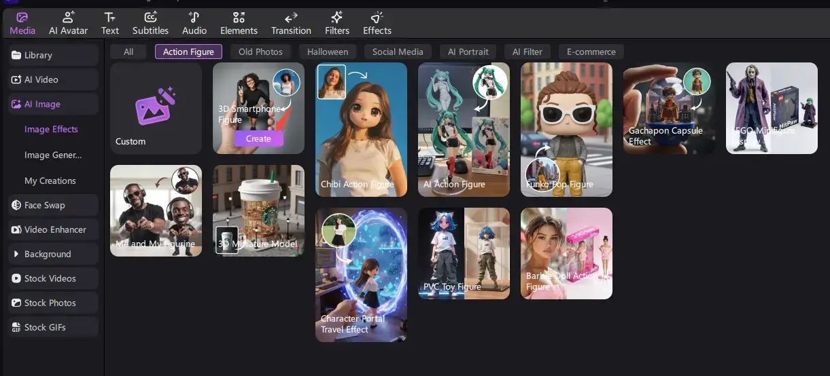Pick the Funko Pop Figure effect

click(x=566, y=129)
